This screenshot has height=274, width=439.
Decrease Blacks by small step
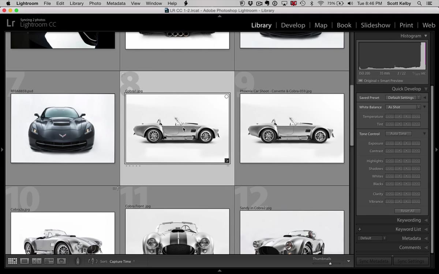click(398, 184)
